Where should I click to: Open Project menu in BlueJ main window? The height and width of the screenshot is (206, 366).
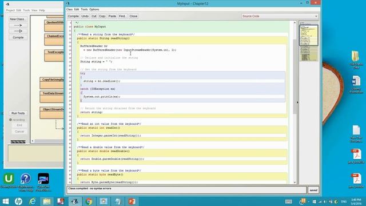click(10, 10)
